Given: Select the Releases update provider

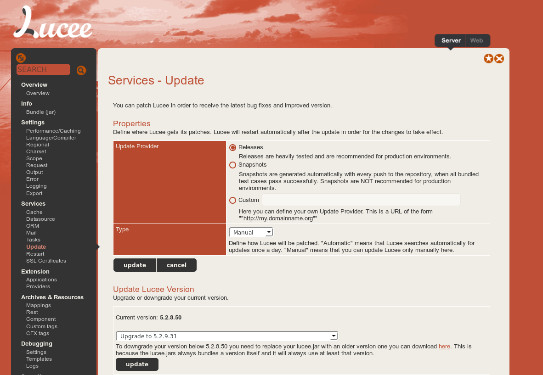Looking at the screenshot, I should (233, 147).
